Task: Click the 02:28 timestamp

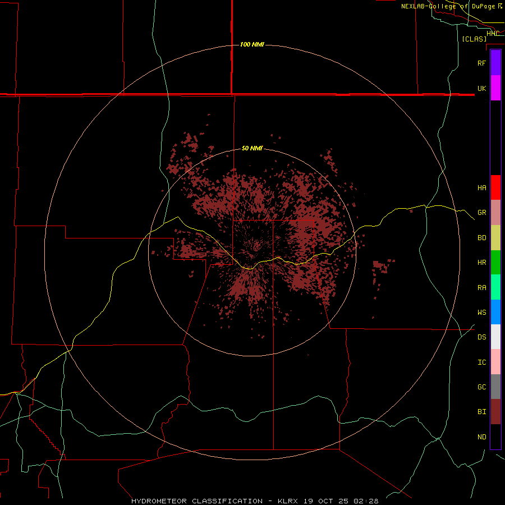Action: coord(366,501)
